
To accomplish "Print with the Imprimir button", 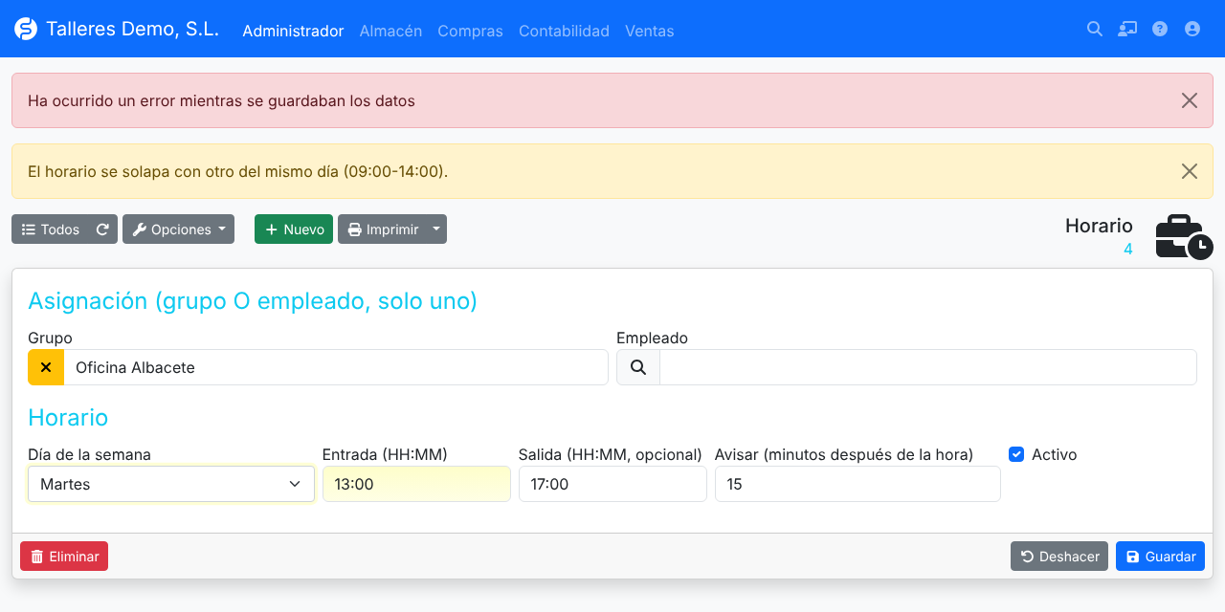I will 382,229.
